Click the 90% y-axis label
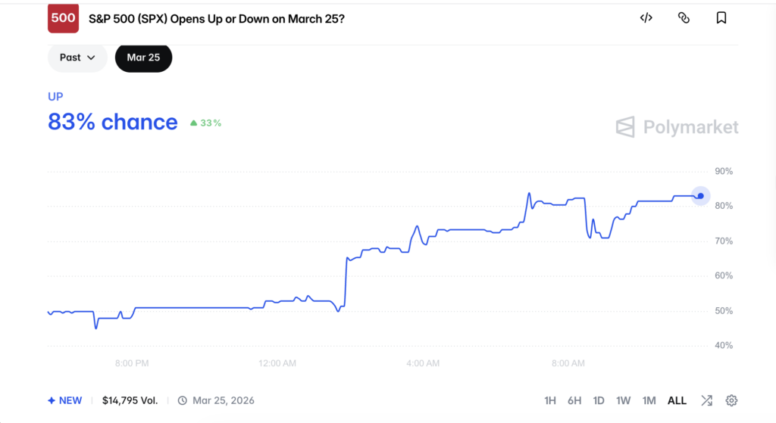This screenshot has width=776, height=423. point(724,172)
